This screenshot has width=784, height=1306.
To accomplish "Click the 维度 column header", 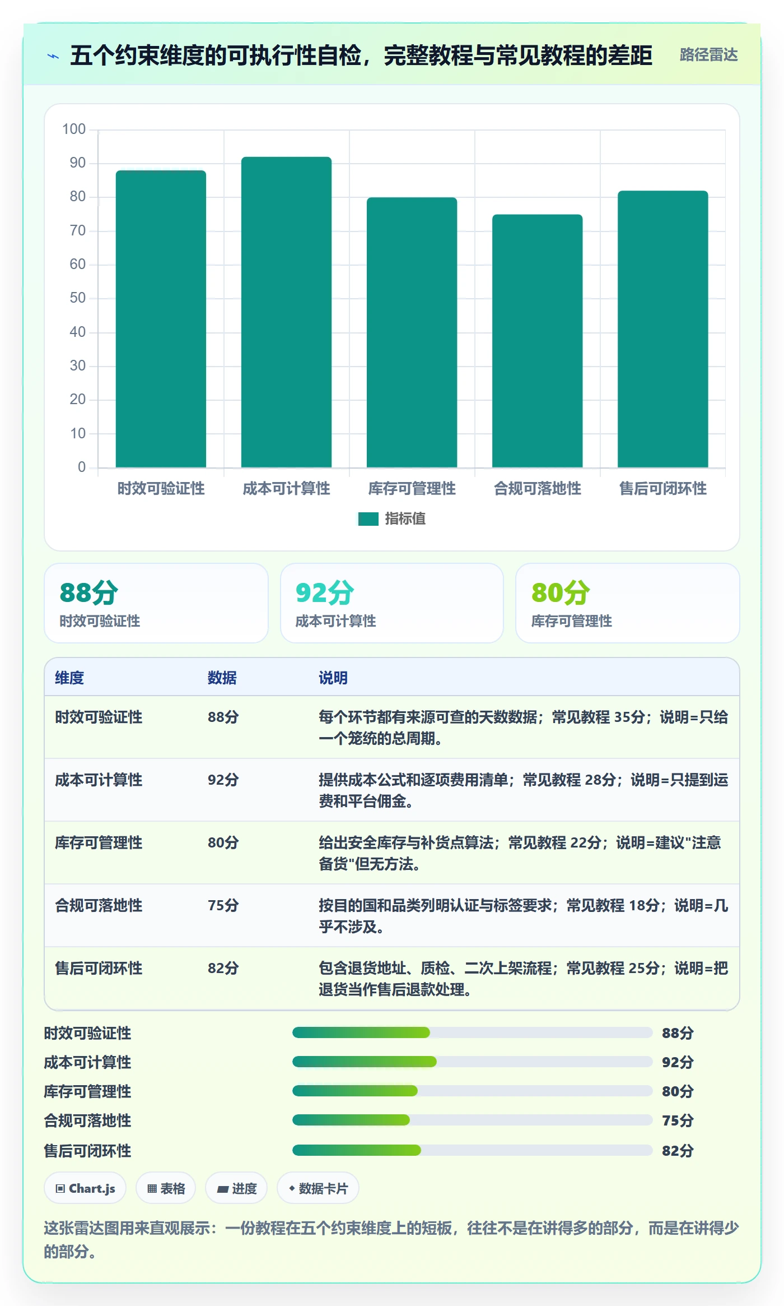I will tap(69, 678).
